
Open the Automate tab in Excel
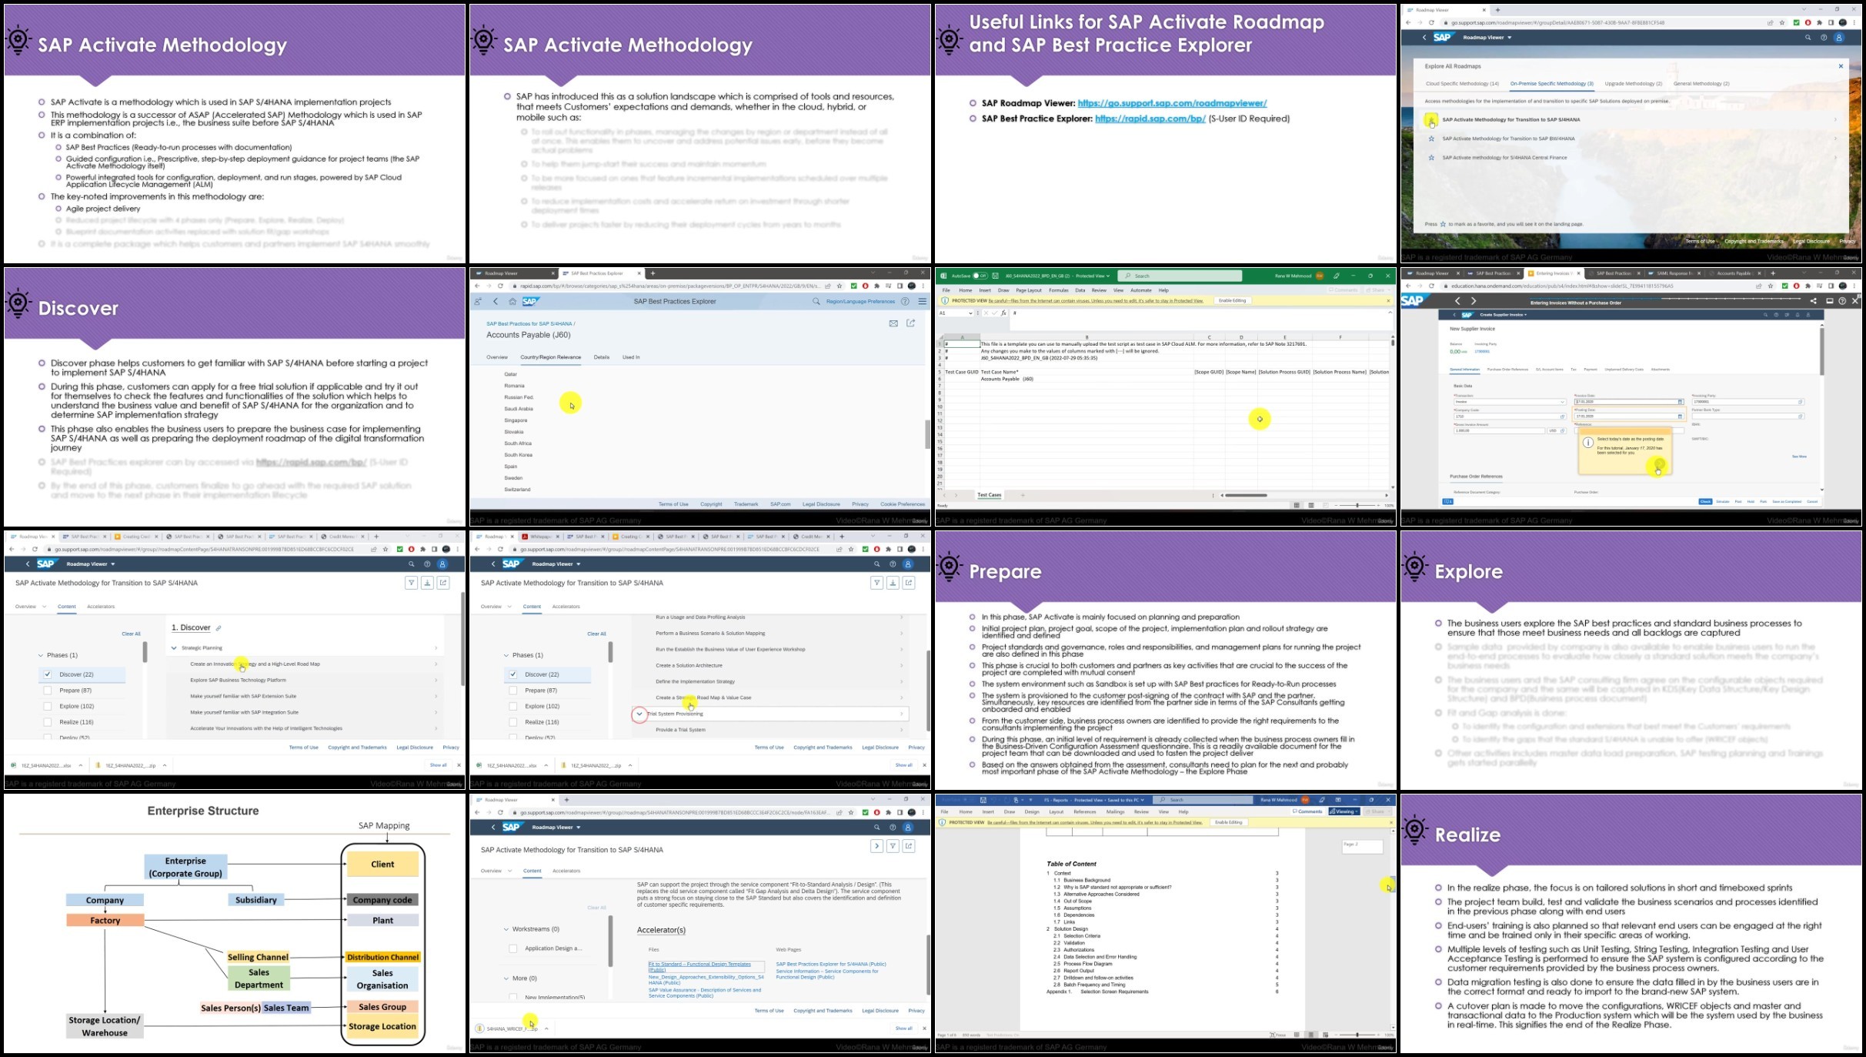click(1140, 290)
